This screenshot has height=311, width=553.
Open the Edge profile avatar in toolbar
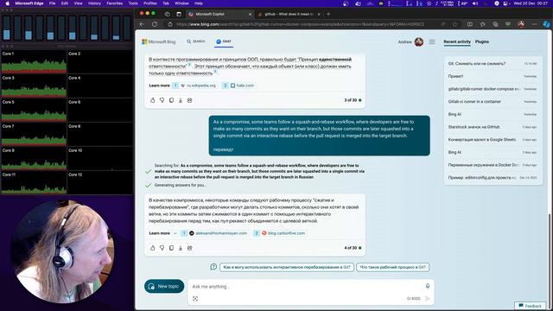[521, 24]
